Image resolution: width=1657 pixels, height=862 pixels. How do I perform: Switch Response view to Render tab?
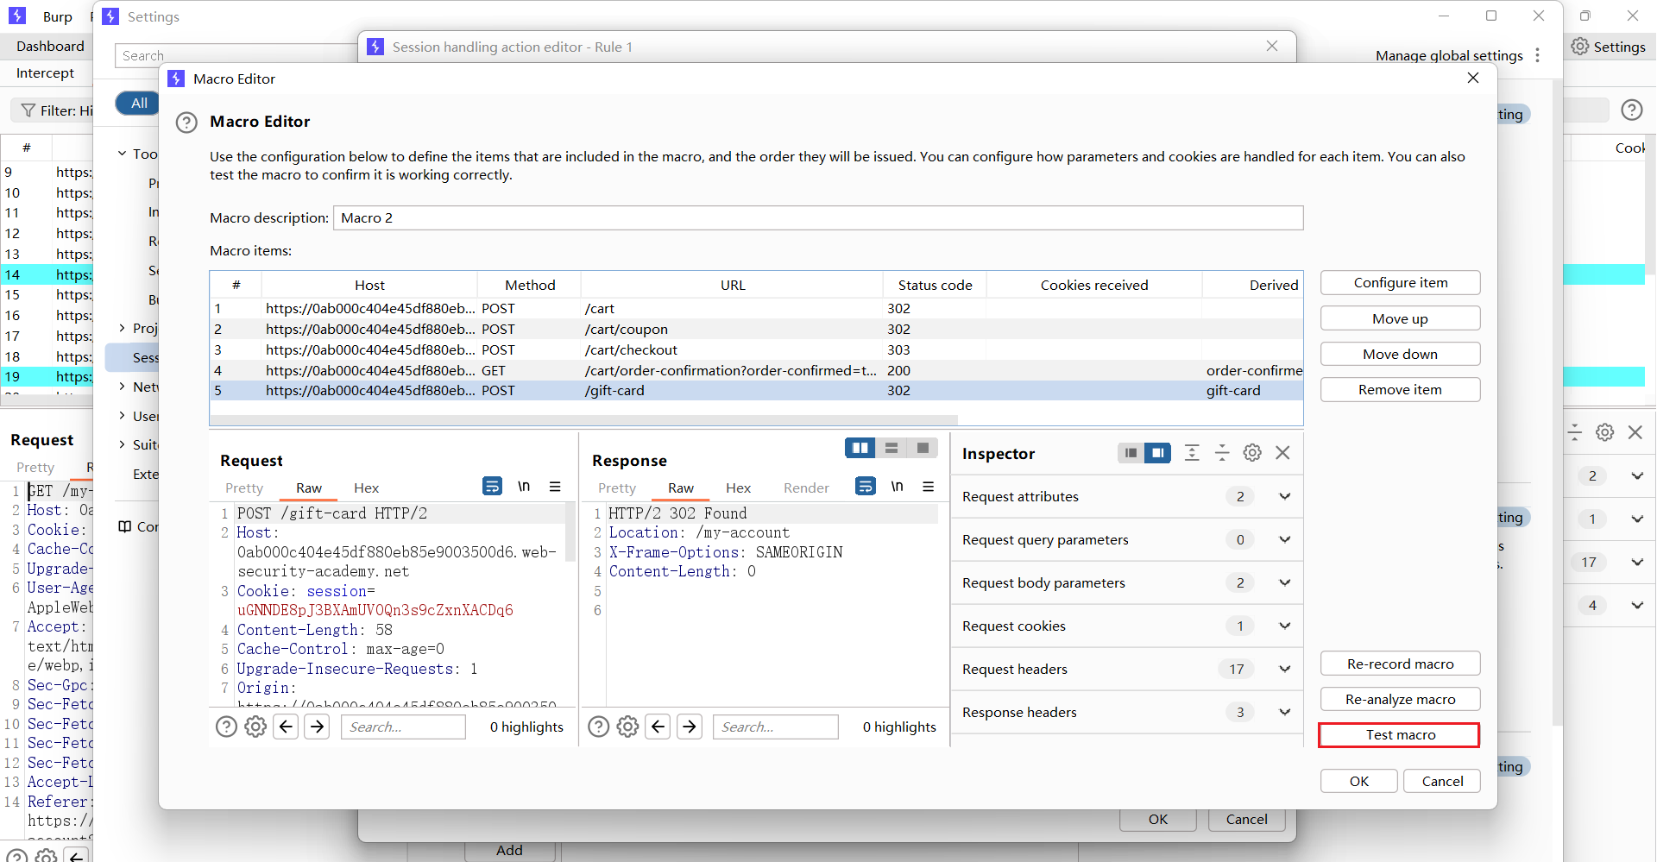pyautogui.click(x=807, y=488)
